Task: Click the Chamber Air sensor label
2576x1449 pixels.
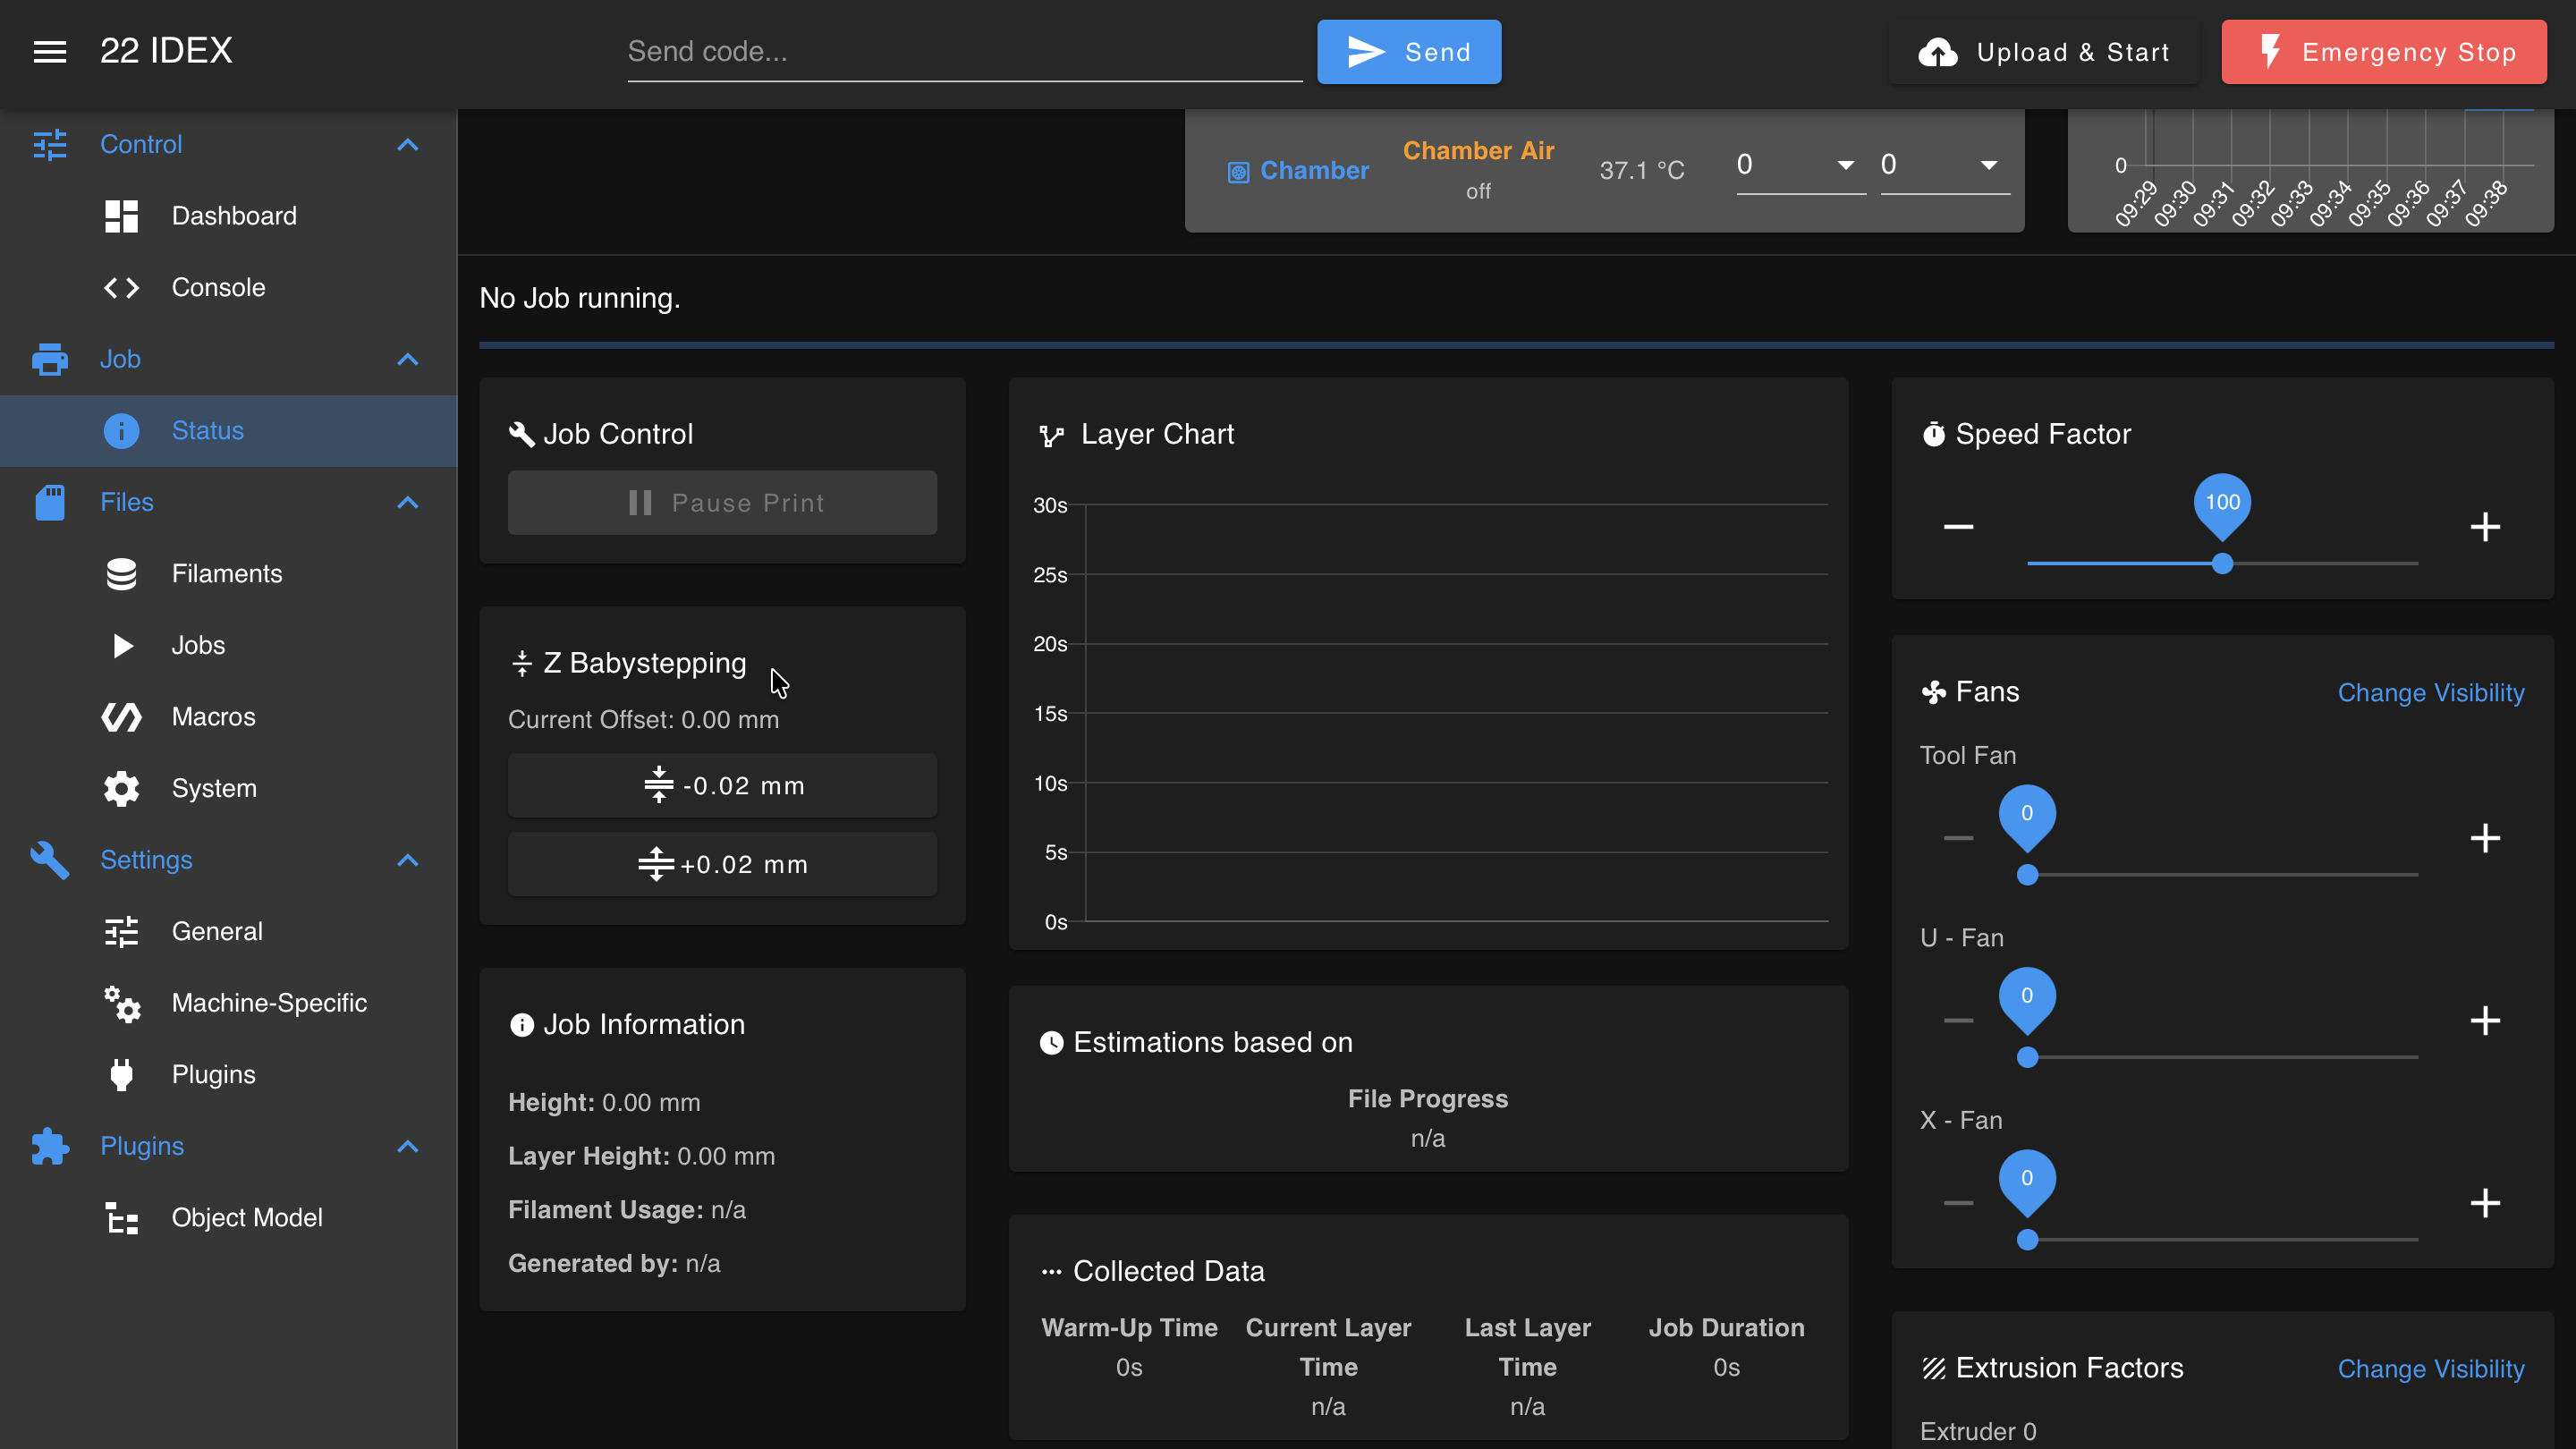Action: click(1478, 151)
